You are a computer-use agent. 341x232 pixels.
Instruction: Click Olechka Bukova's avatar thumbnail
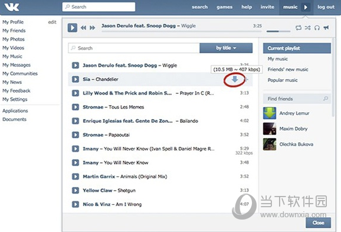pos(270,144)
